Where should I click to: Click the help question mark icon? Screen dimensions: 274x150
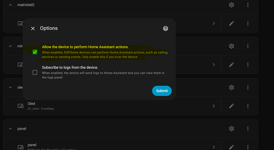click(x=165, y=28)
